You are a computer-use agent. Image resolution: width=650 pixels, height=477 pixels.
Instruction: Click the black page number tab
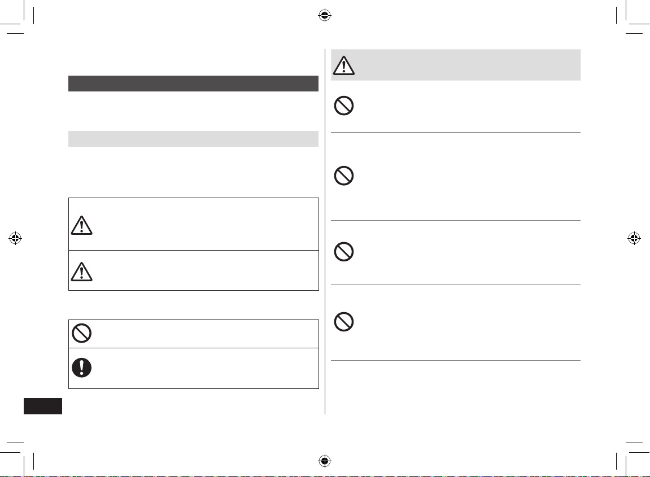pos(43,406)
